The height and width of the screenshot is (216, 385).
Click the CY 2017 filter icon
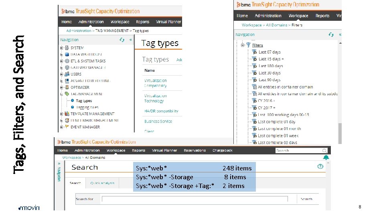[x=254, y=108]
